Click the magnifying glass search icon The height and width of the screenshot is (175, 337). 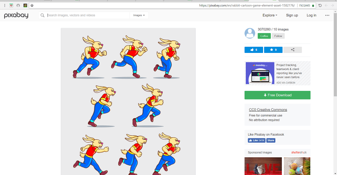[42, 15]
